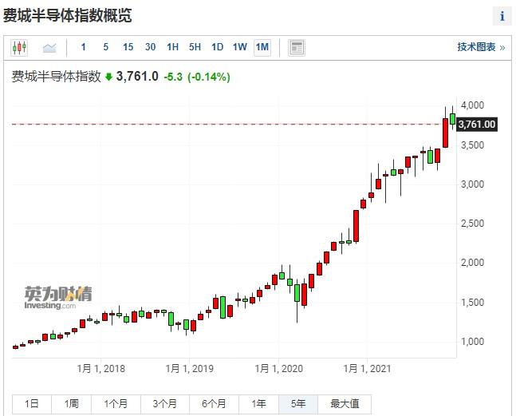Click the 3,761.00 price label on axis

click(x=477, y=124)
